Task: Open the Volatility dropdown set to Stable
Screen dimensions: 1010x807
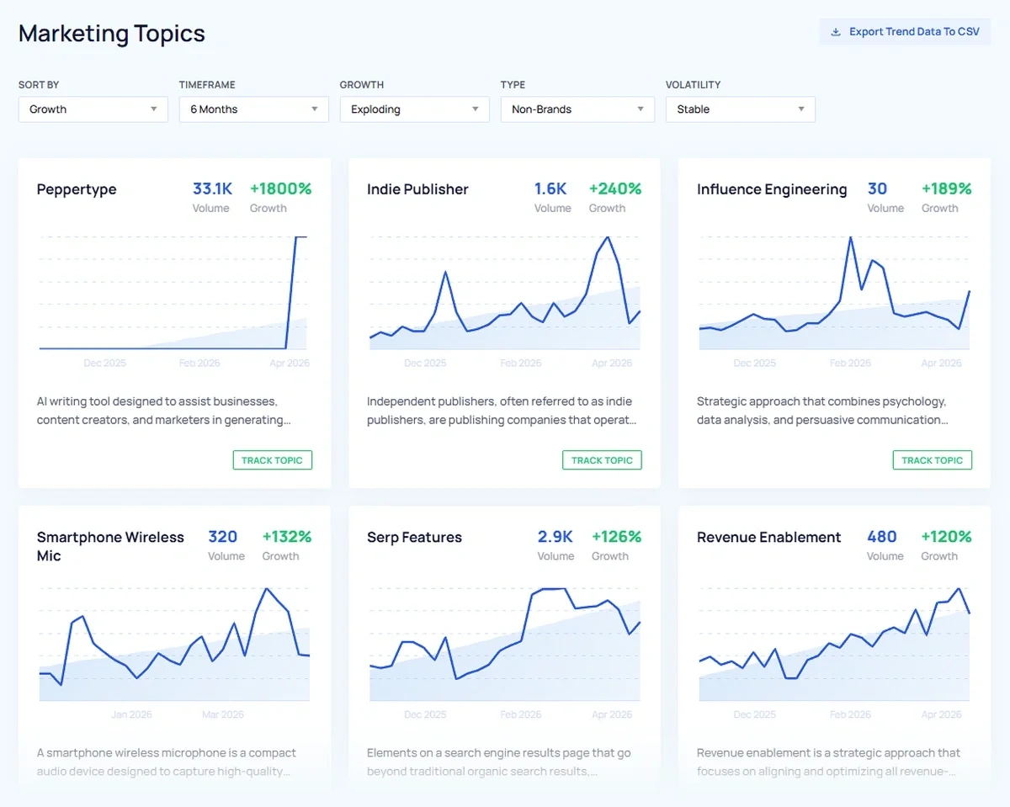Action: point(739,109)
